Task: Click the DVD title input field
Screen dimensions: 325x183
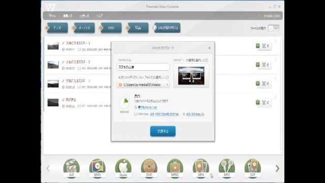Action: coord(143,67)
